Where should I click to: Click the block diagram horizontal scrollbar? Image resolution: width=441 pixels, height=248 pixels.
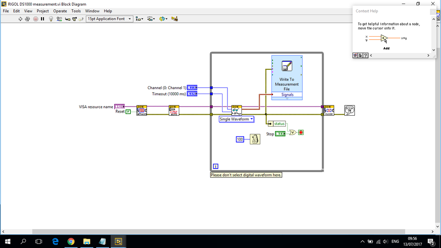219,232
